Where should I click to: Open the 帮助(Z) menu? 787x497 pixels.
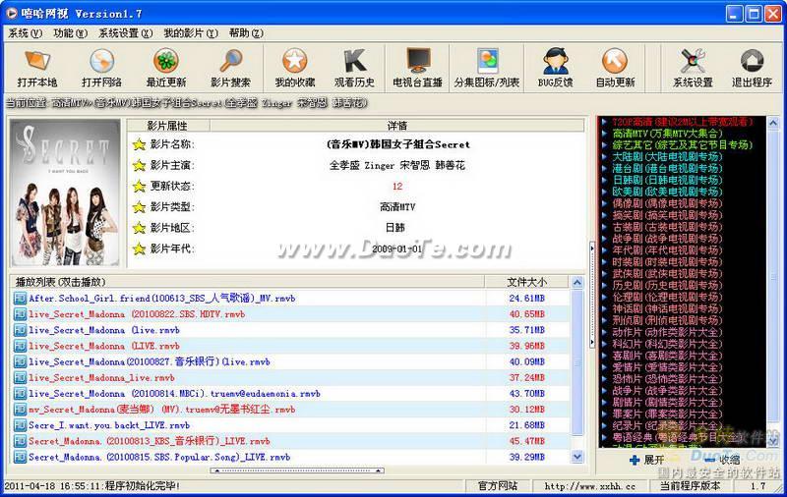[246, 33]
